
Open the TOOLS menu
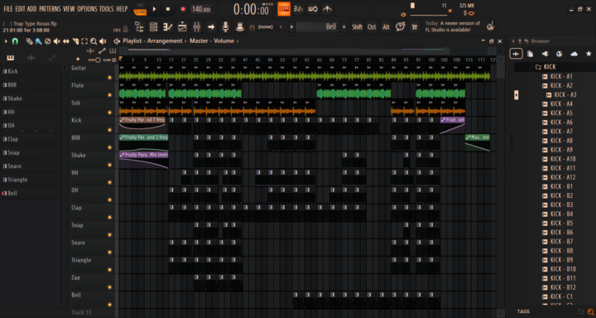point(107,9)
